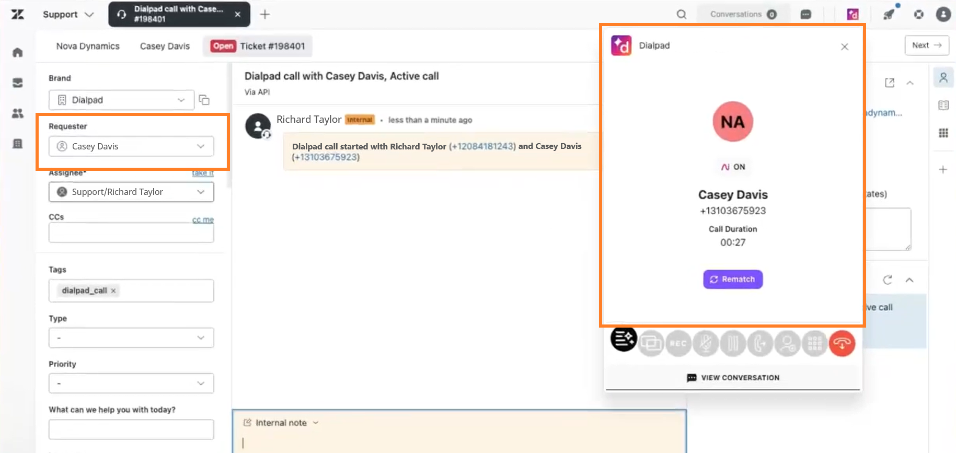The image size is (956, 453).
Task: Open the Assignee dropdown Support/Richard Taylor
Action: (131, 192)
